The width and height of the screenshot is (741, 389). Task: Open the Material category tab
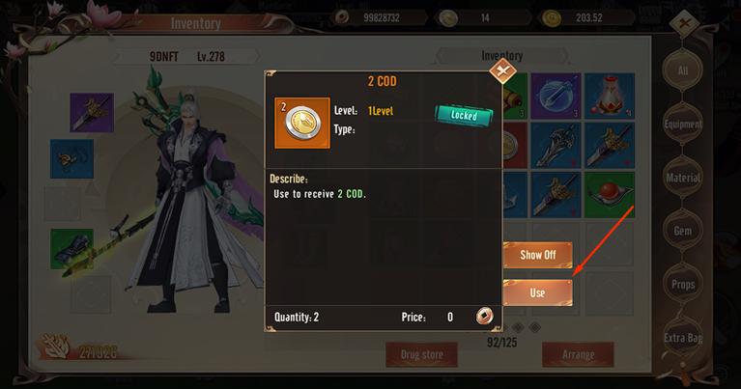click(x=683, y=178)
